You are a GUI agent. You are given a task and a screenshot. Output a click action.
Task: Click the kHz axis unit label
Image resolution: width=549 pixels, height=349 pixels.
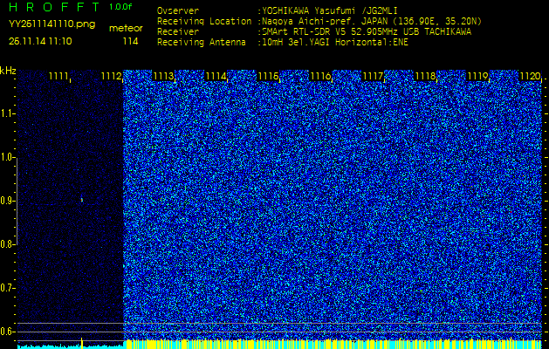click(8, 71)
